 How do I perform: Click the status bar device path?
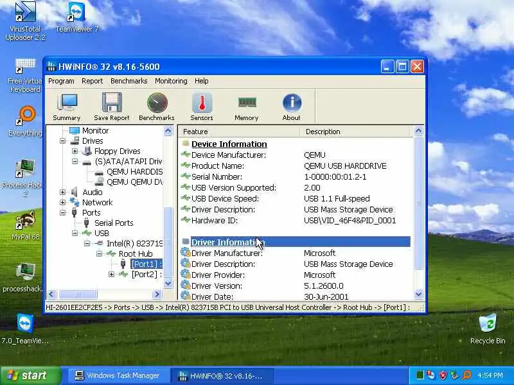227,307
